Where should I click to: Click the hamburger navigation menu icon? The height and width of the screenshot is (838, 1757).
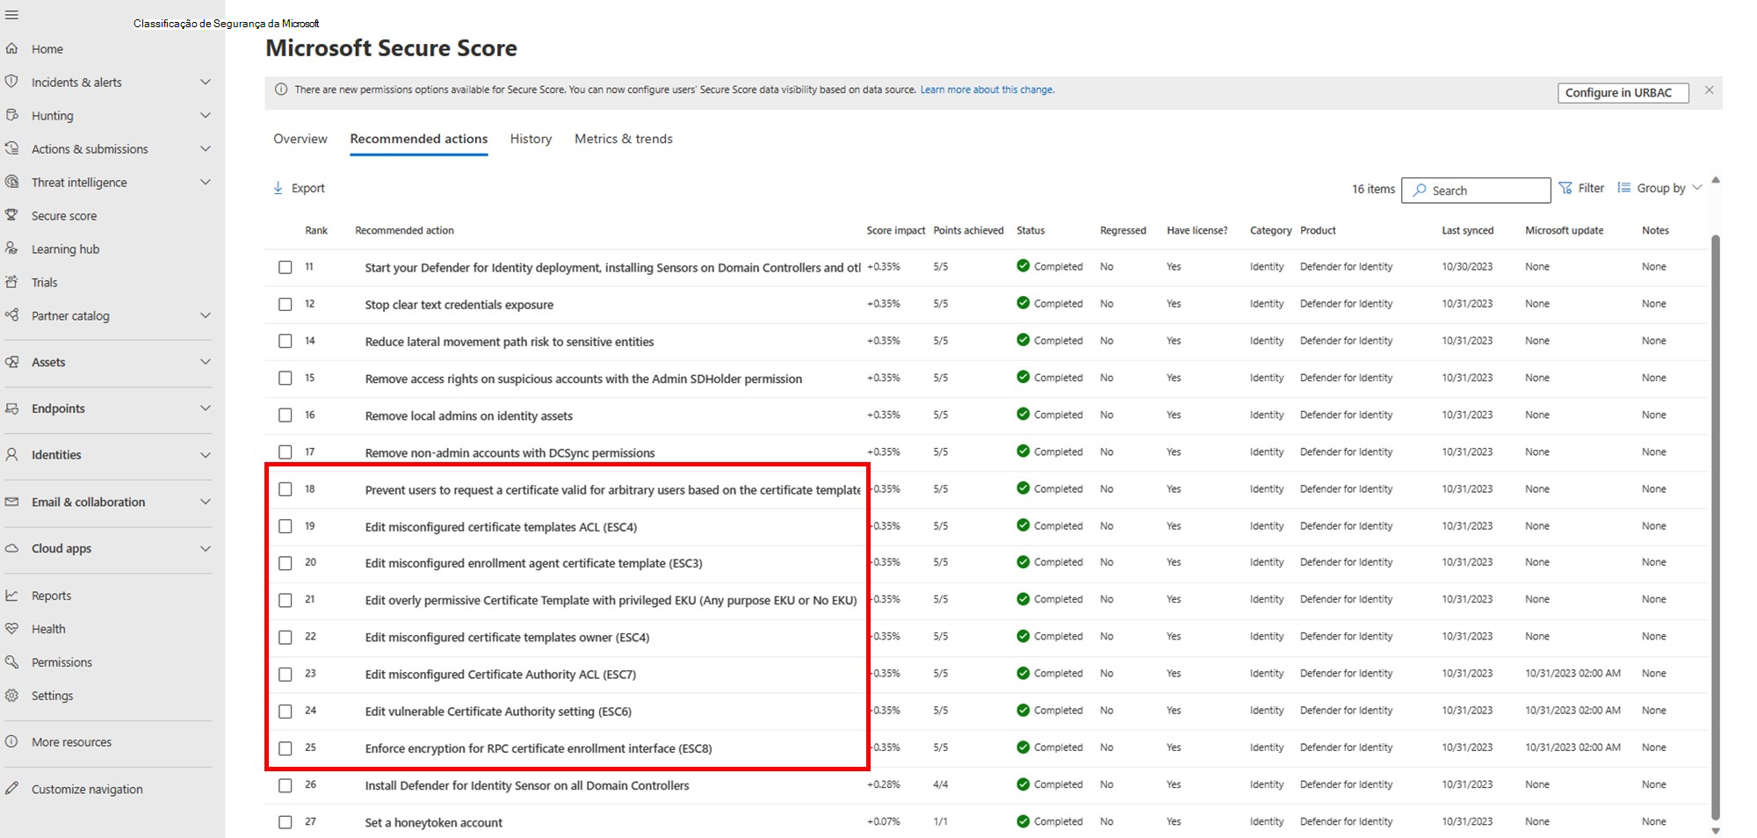point(11,15)
